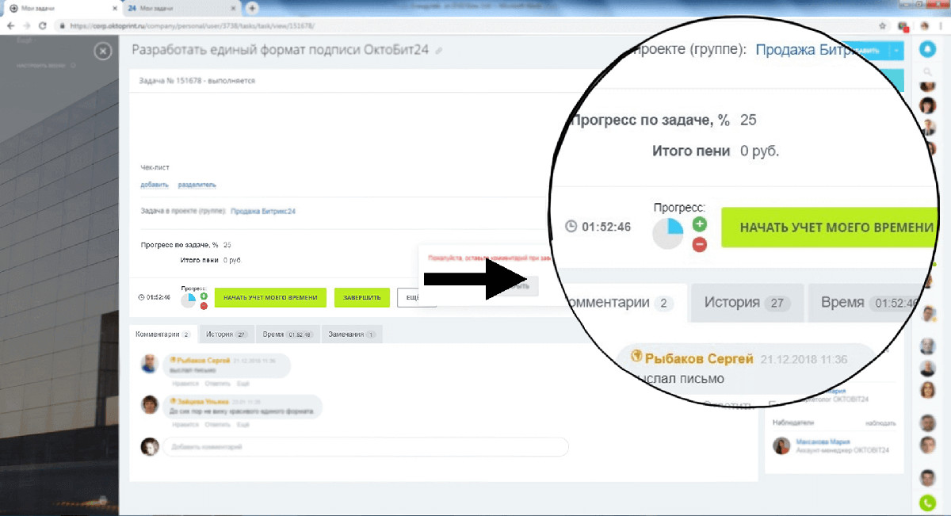Click the blue progress pie chart
The image size is (951, 516).
pos(189,300)
